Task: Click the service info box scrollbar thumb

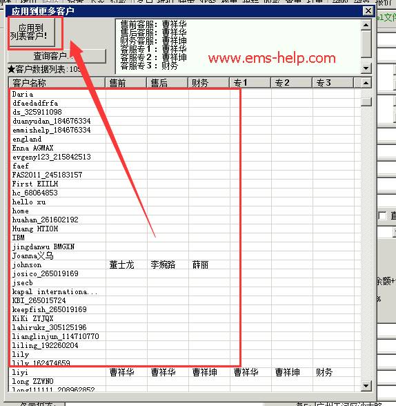Action: click(x=366, y=44)
